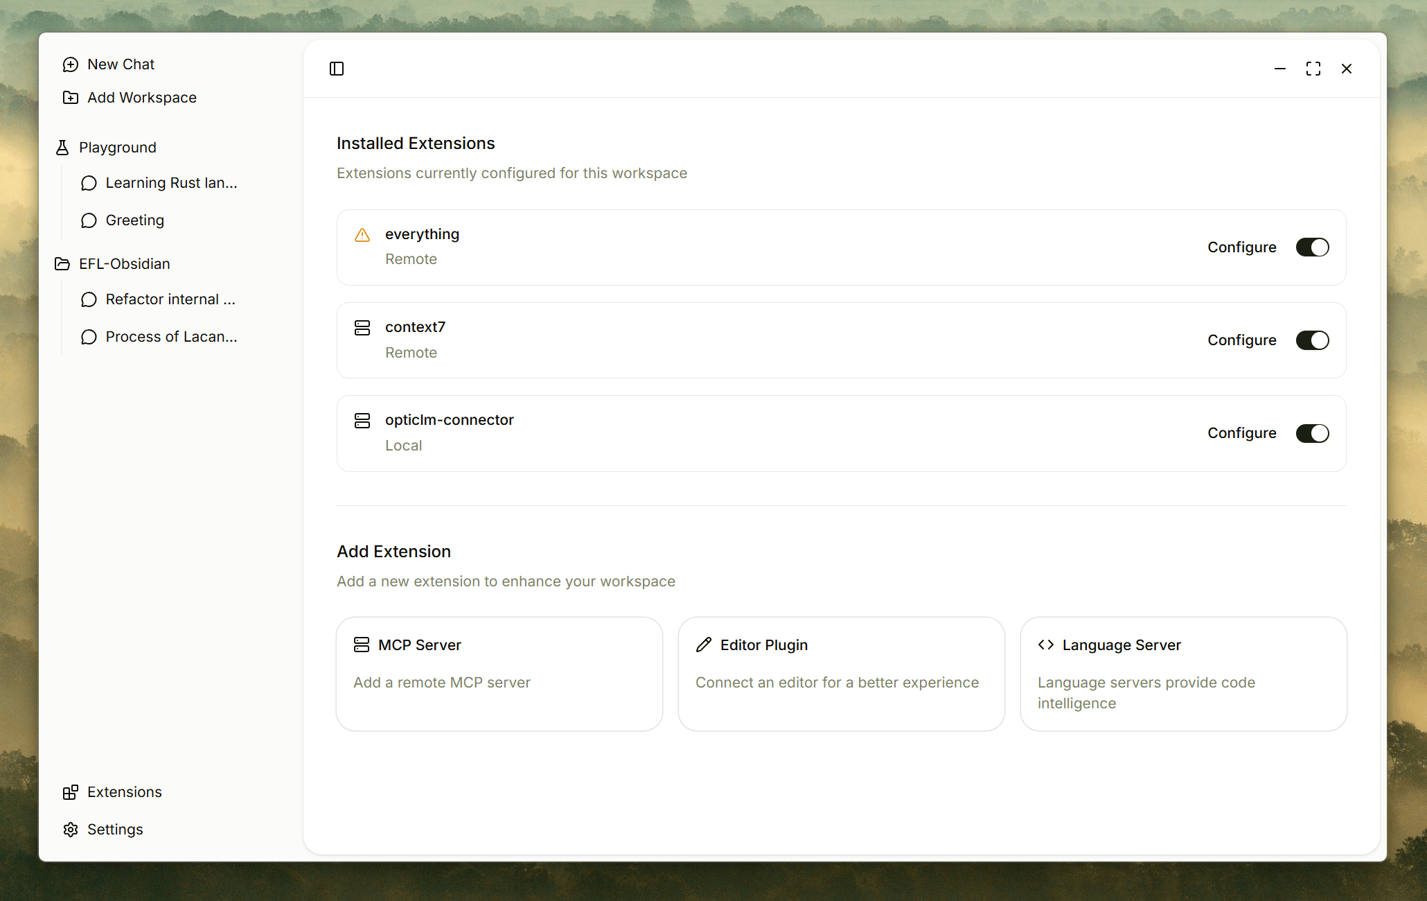Toggle the sidebar panel icon
This screenshot has height=901, width=1427.
pos(337,69)
